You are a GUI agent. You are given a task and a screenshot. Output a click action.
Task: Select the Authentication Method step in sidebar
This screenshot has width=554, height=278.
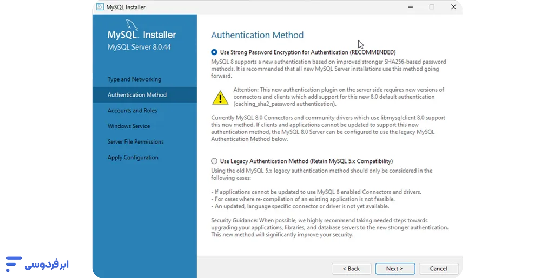pyautogui.click(x=144, y=95)
